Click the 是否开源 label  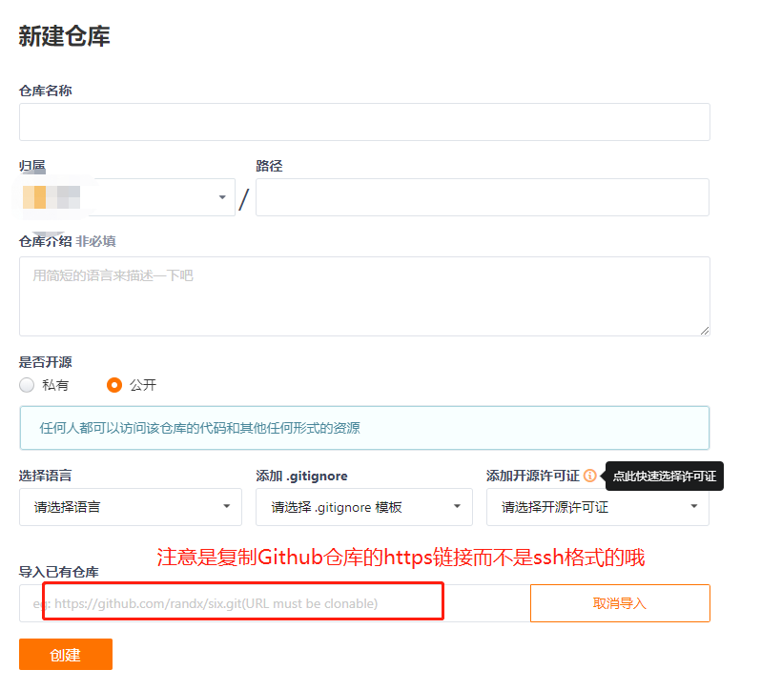click(x=45, y=362)
